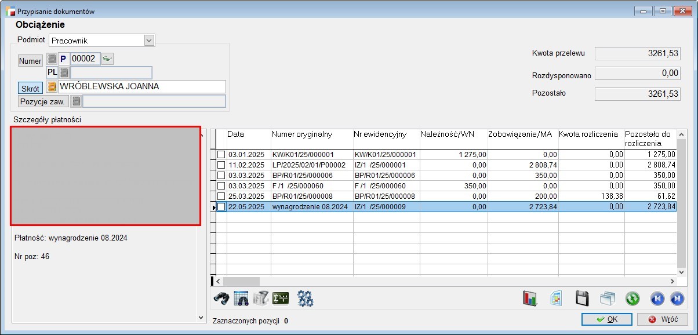
Task: Open the Podmiot dropdown arrow
Action: pyautogui.click(x=149, y=41)
